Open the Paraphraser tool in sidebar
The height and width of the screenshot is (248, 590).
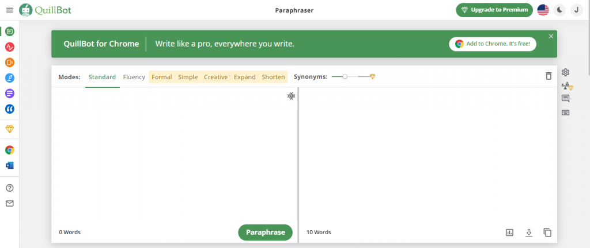pos(10,32)
